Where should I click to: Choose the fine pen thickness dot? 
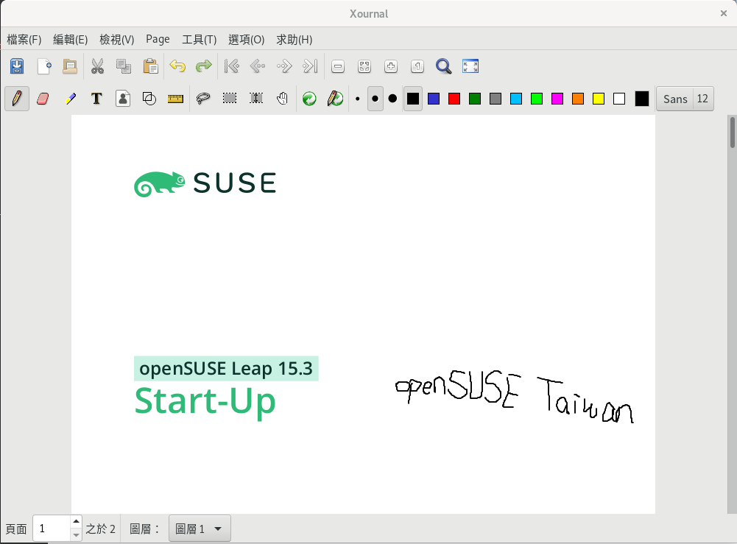pyautogui.click(x=358, y=99)
